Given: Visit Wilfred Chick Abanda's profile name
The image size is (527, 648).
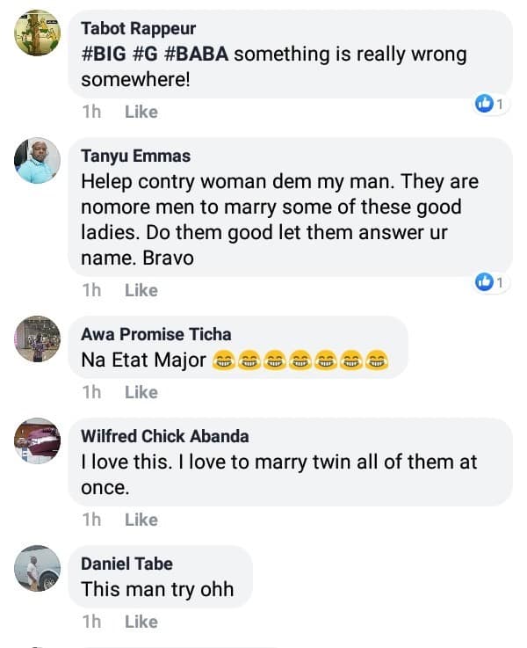Looking at the screenshot, I should pyautogui.click(x=164, y=436).
